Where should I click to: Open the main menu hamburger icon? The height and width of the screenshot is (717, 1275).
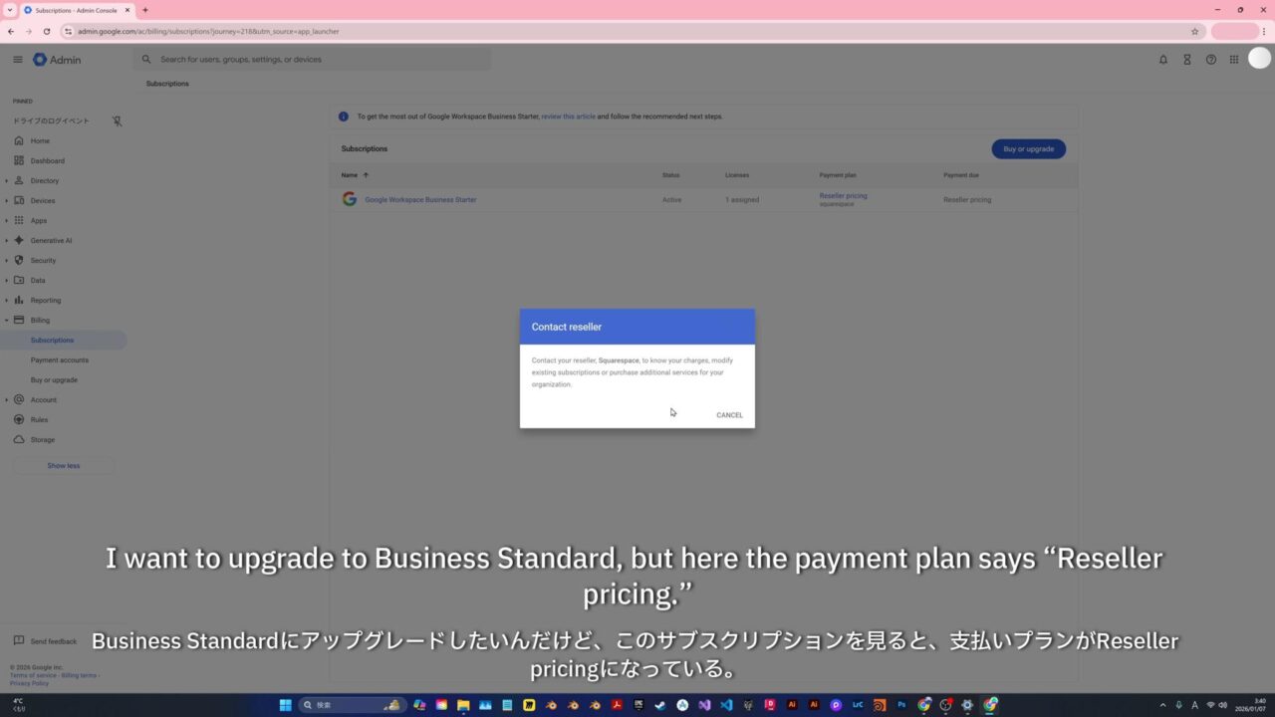pyautogui.click(x=18, y=60)
